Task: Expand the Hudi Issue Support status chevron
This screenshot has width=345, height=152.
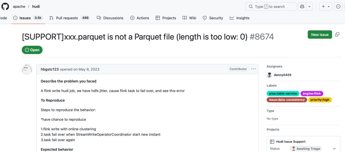Action: click(x=334, y=149)
